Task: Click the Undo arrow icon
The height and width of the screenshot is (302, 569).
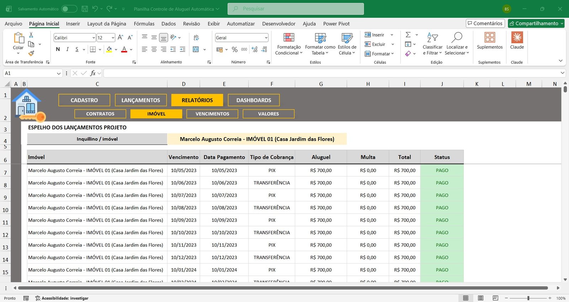Action: click(x=95, y=9)
